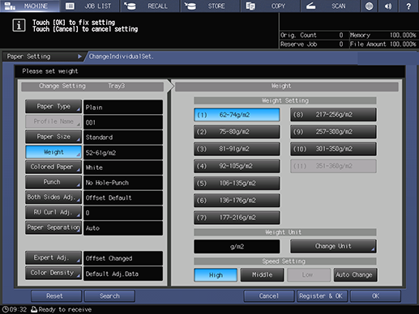Open the Paper Type setting

tap(53, 107)
